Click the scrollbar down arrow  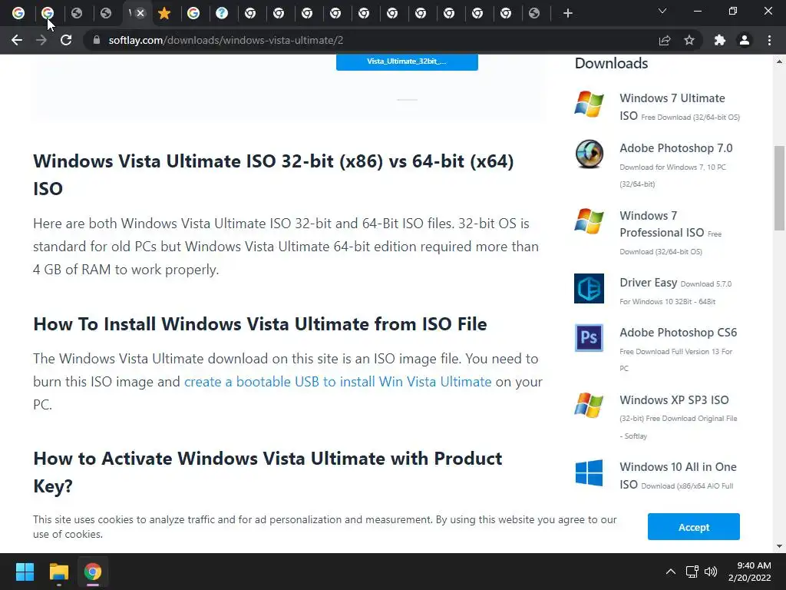[780, 546]
